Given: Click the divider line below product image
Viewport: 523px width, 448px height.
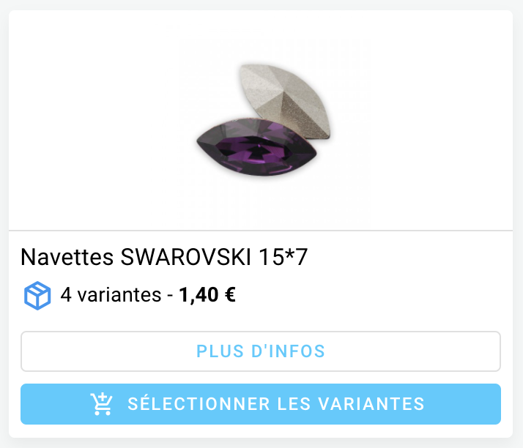Looking at the screenshot, I should click(261, 230).
